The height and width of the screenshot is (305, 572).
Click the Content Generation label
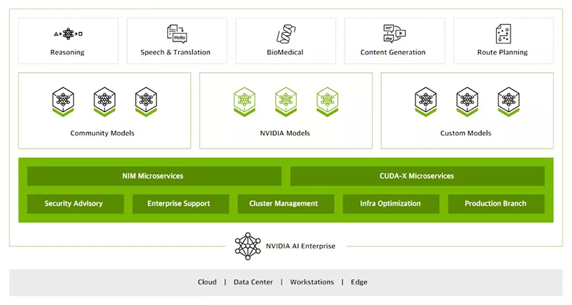click(393, 52)
